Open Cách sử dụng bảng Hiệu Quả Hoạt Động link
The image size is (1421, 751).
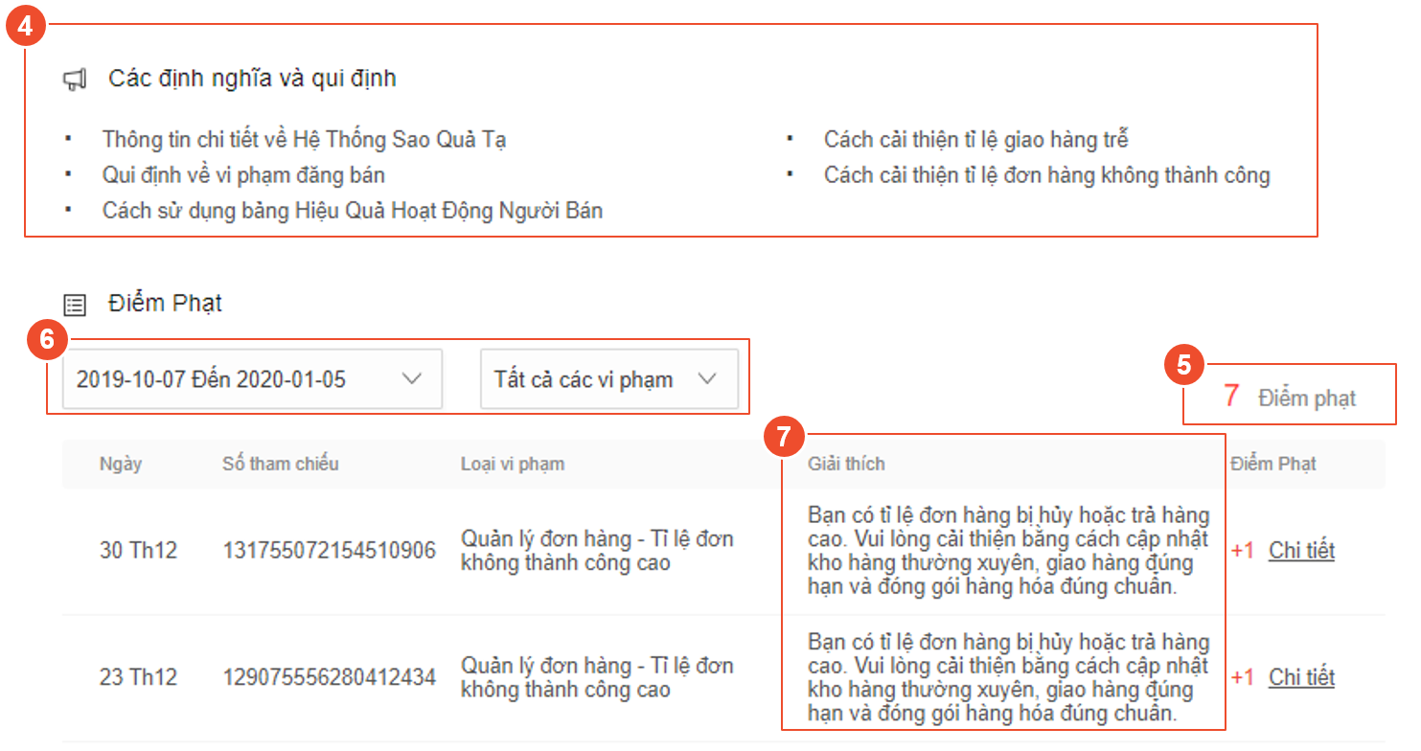352,211
